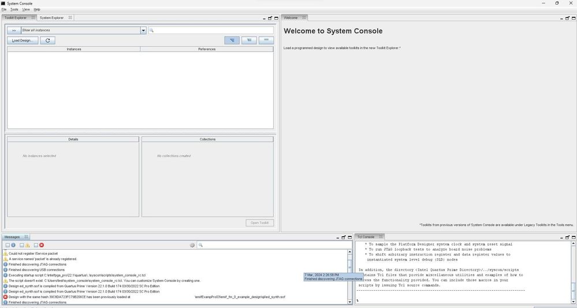This screenshot has height=308, width=577.
Task: Click the Messages scrollbar up arrow
Action: tap(349, 252)
